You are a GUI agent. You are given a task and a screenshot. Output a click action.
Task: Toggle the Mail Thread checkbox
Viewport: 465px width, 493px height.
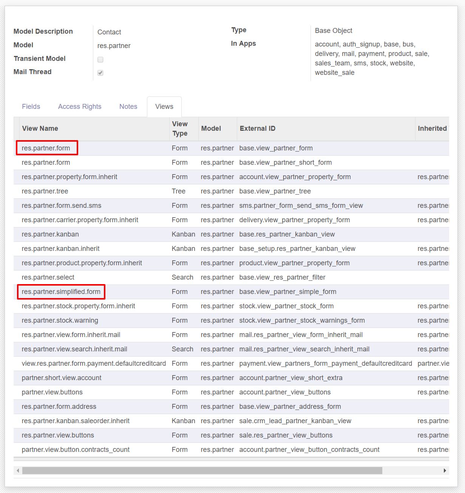click(x=100, y=73)
